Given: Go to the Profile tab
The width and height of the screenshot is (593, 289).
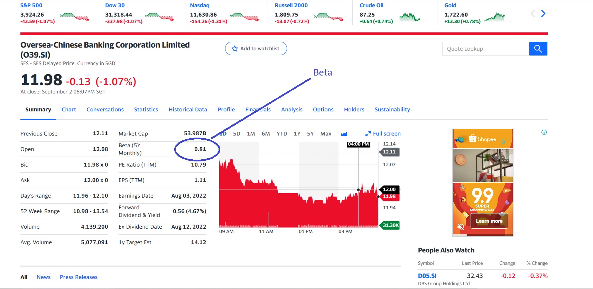Looking at the screenshot, I should [226, 109].
